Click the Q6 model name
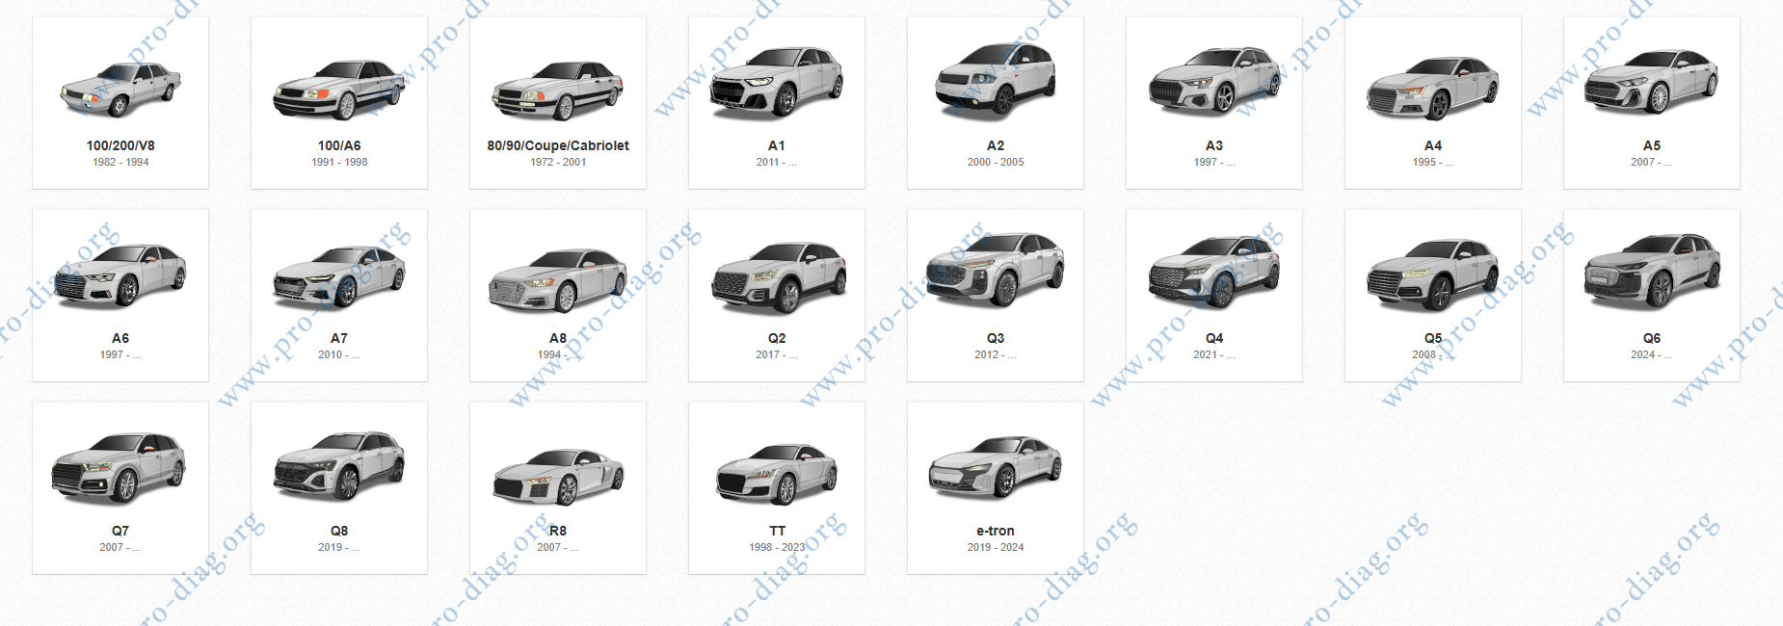Screen dimensions: 1783x626 [x=1652, y=338]
